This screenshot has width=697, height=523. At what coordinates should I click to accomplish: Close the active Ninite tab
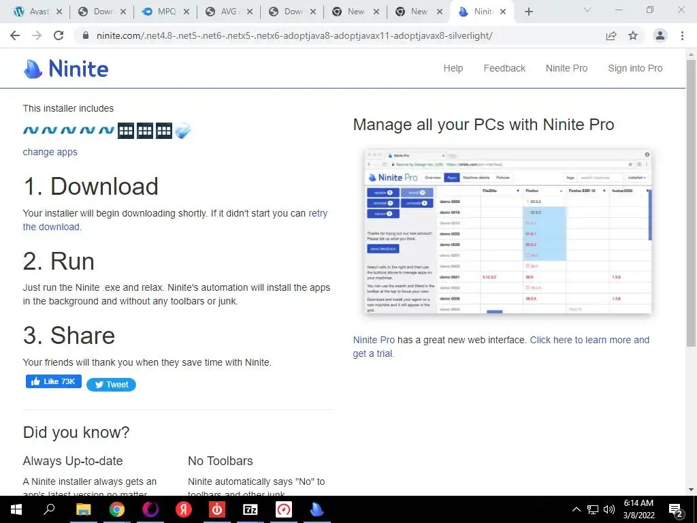coord(503,12)
